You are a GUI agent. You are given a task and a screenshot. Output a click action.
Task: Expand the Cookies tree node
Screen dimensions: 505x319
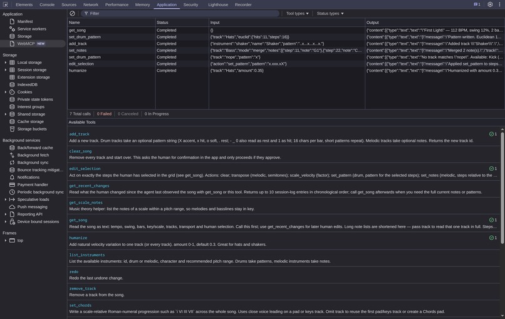pos(6,92)
